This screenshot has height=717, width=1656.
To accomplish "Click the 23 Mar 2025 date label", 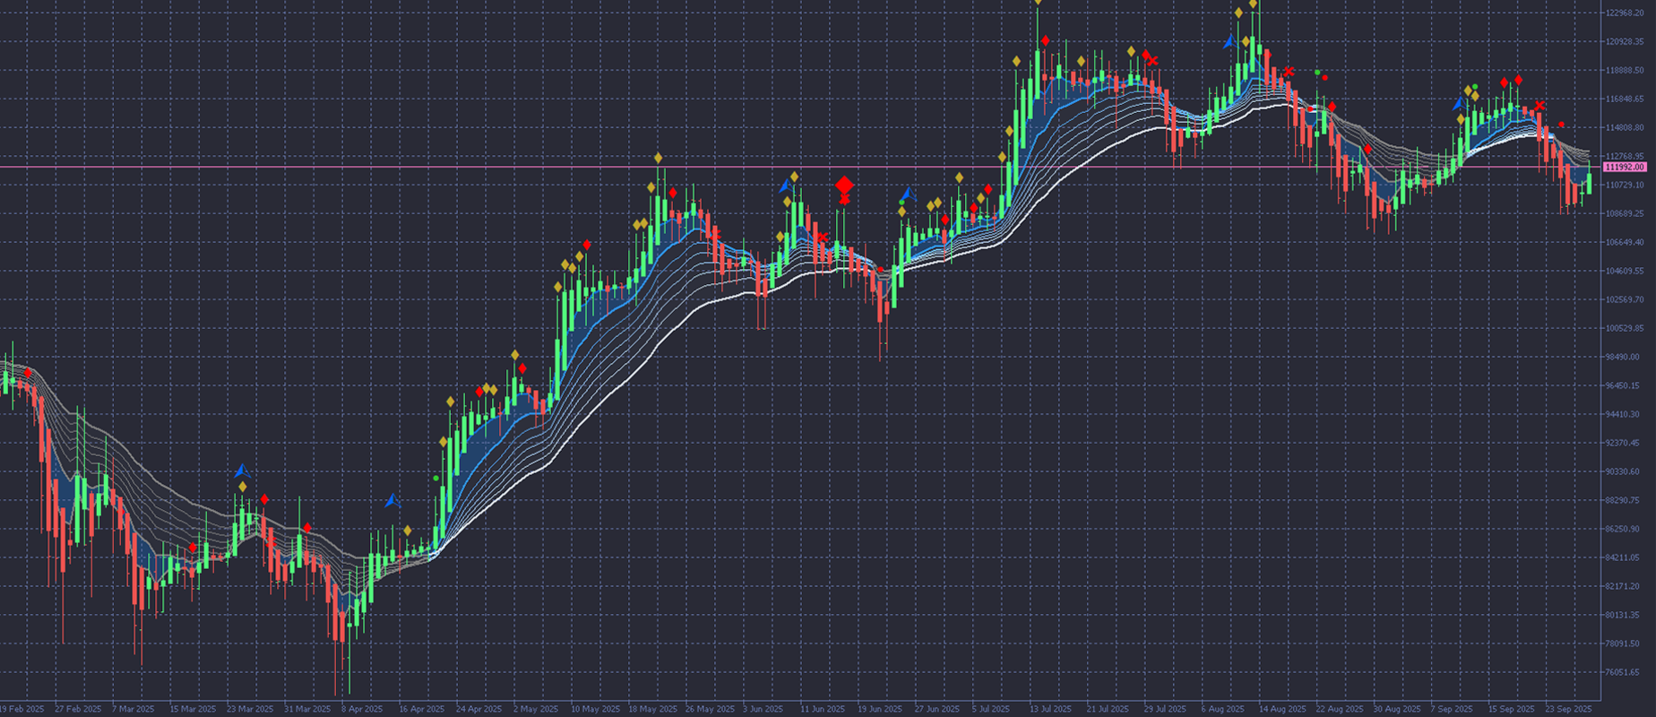I will click(250, 709).
